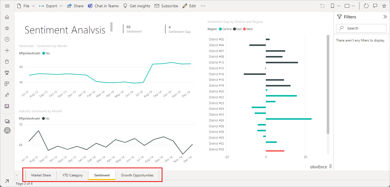
Task: Click the Filters search input field
Action: [x=361, y=28]
